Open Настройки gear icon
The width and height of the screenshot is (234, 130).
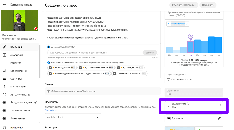(x=4, y=127)
